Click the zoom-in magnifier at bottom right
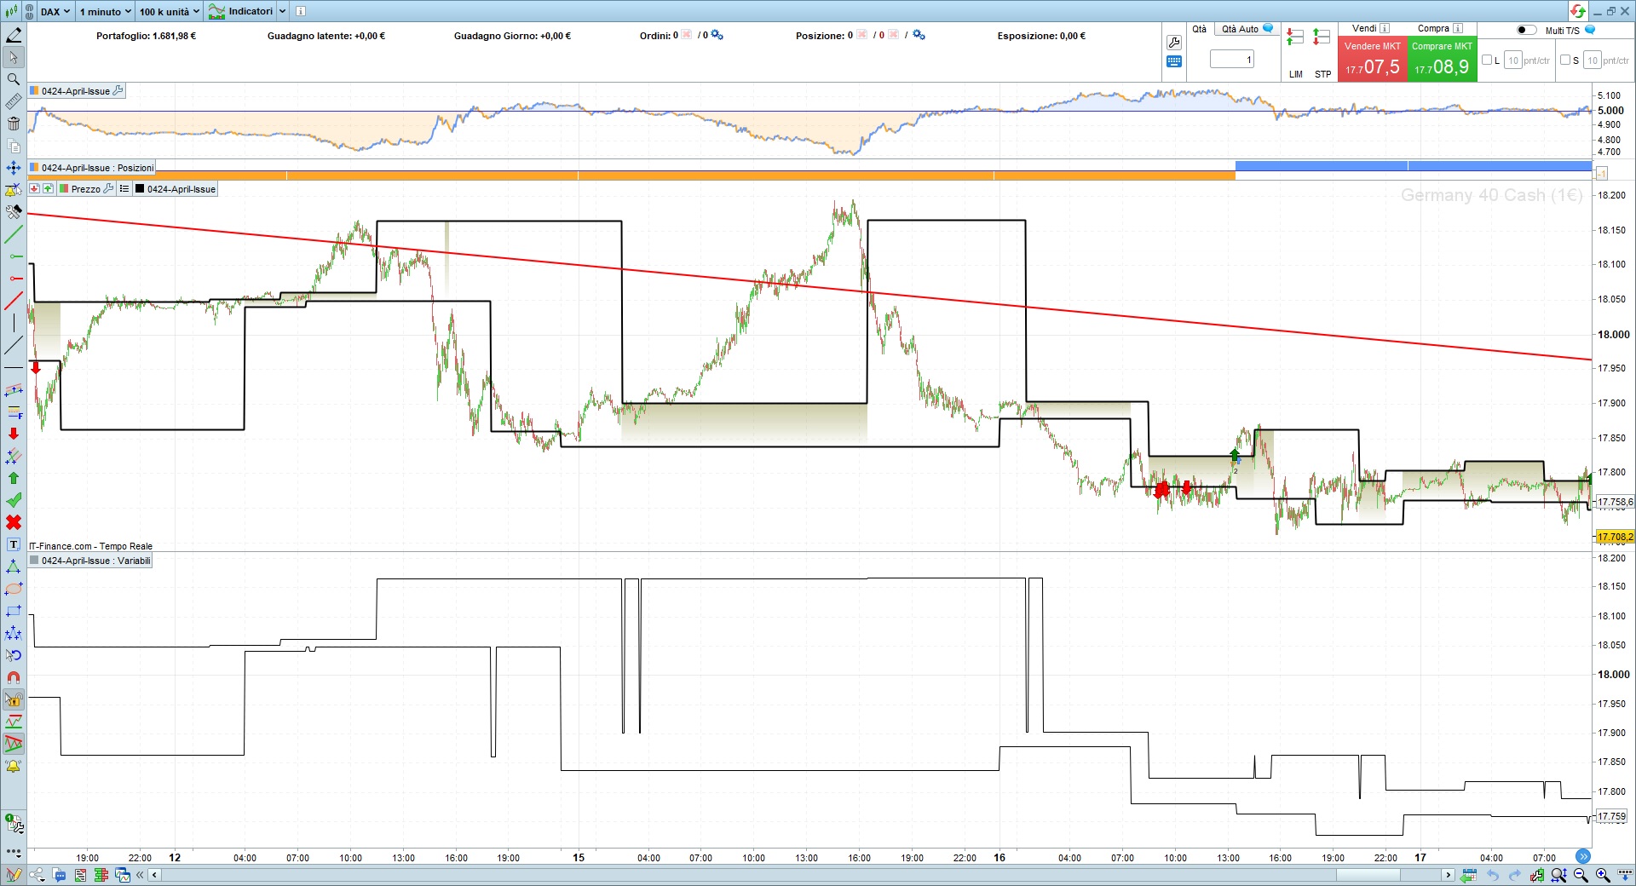Image resolution: width=1636 pixels, height=886 pixels. click(x=1603, y=875)
